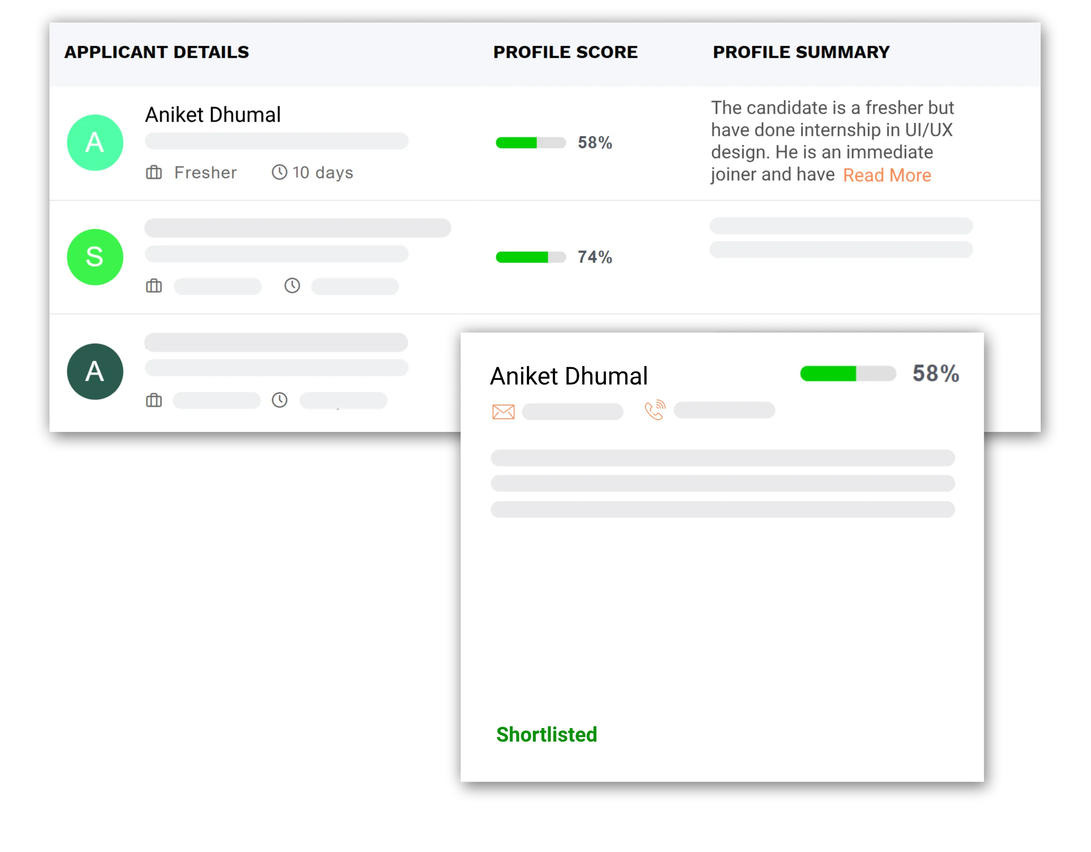The image size is (1091, 852).
Task: Click the Aniket Dhumal name in the applicant list
Action: 213,115
